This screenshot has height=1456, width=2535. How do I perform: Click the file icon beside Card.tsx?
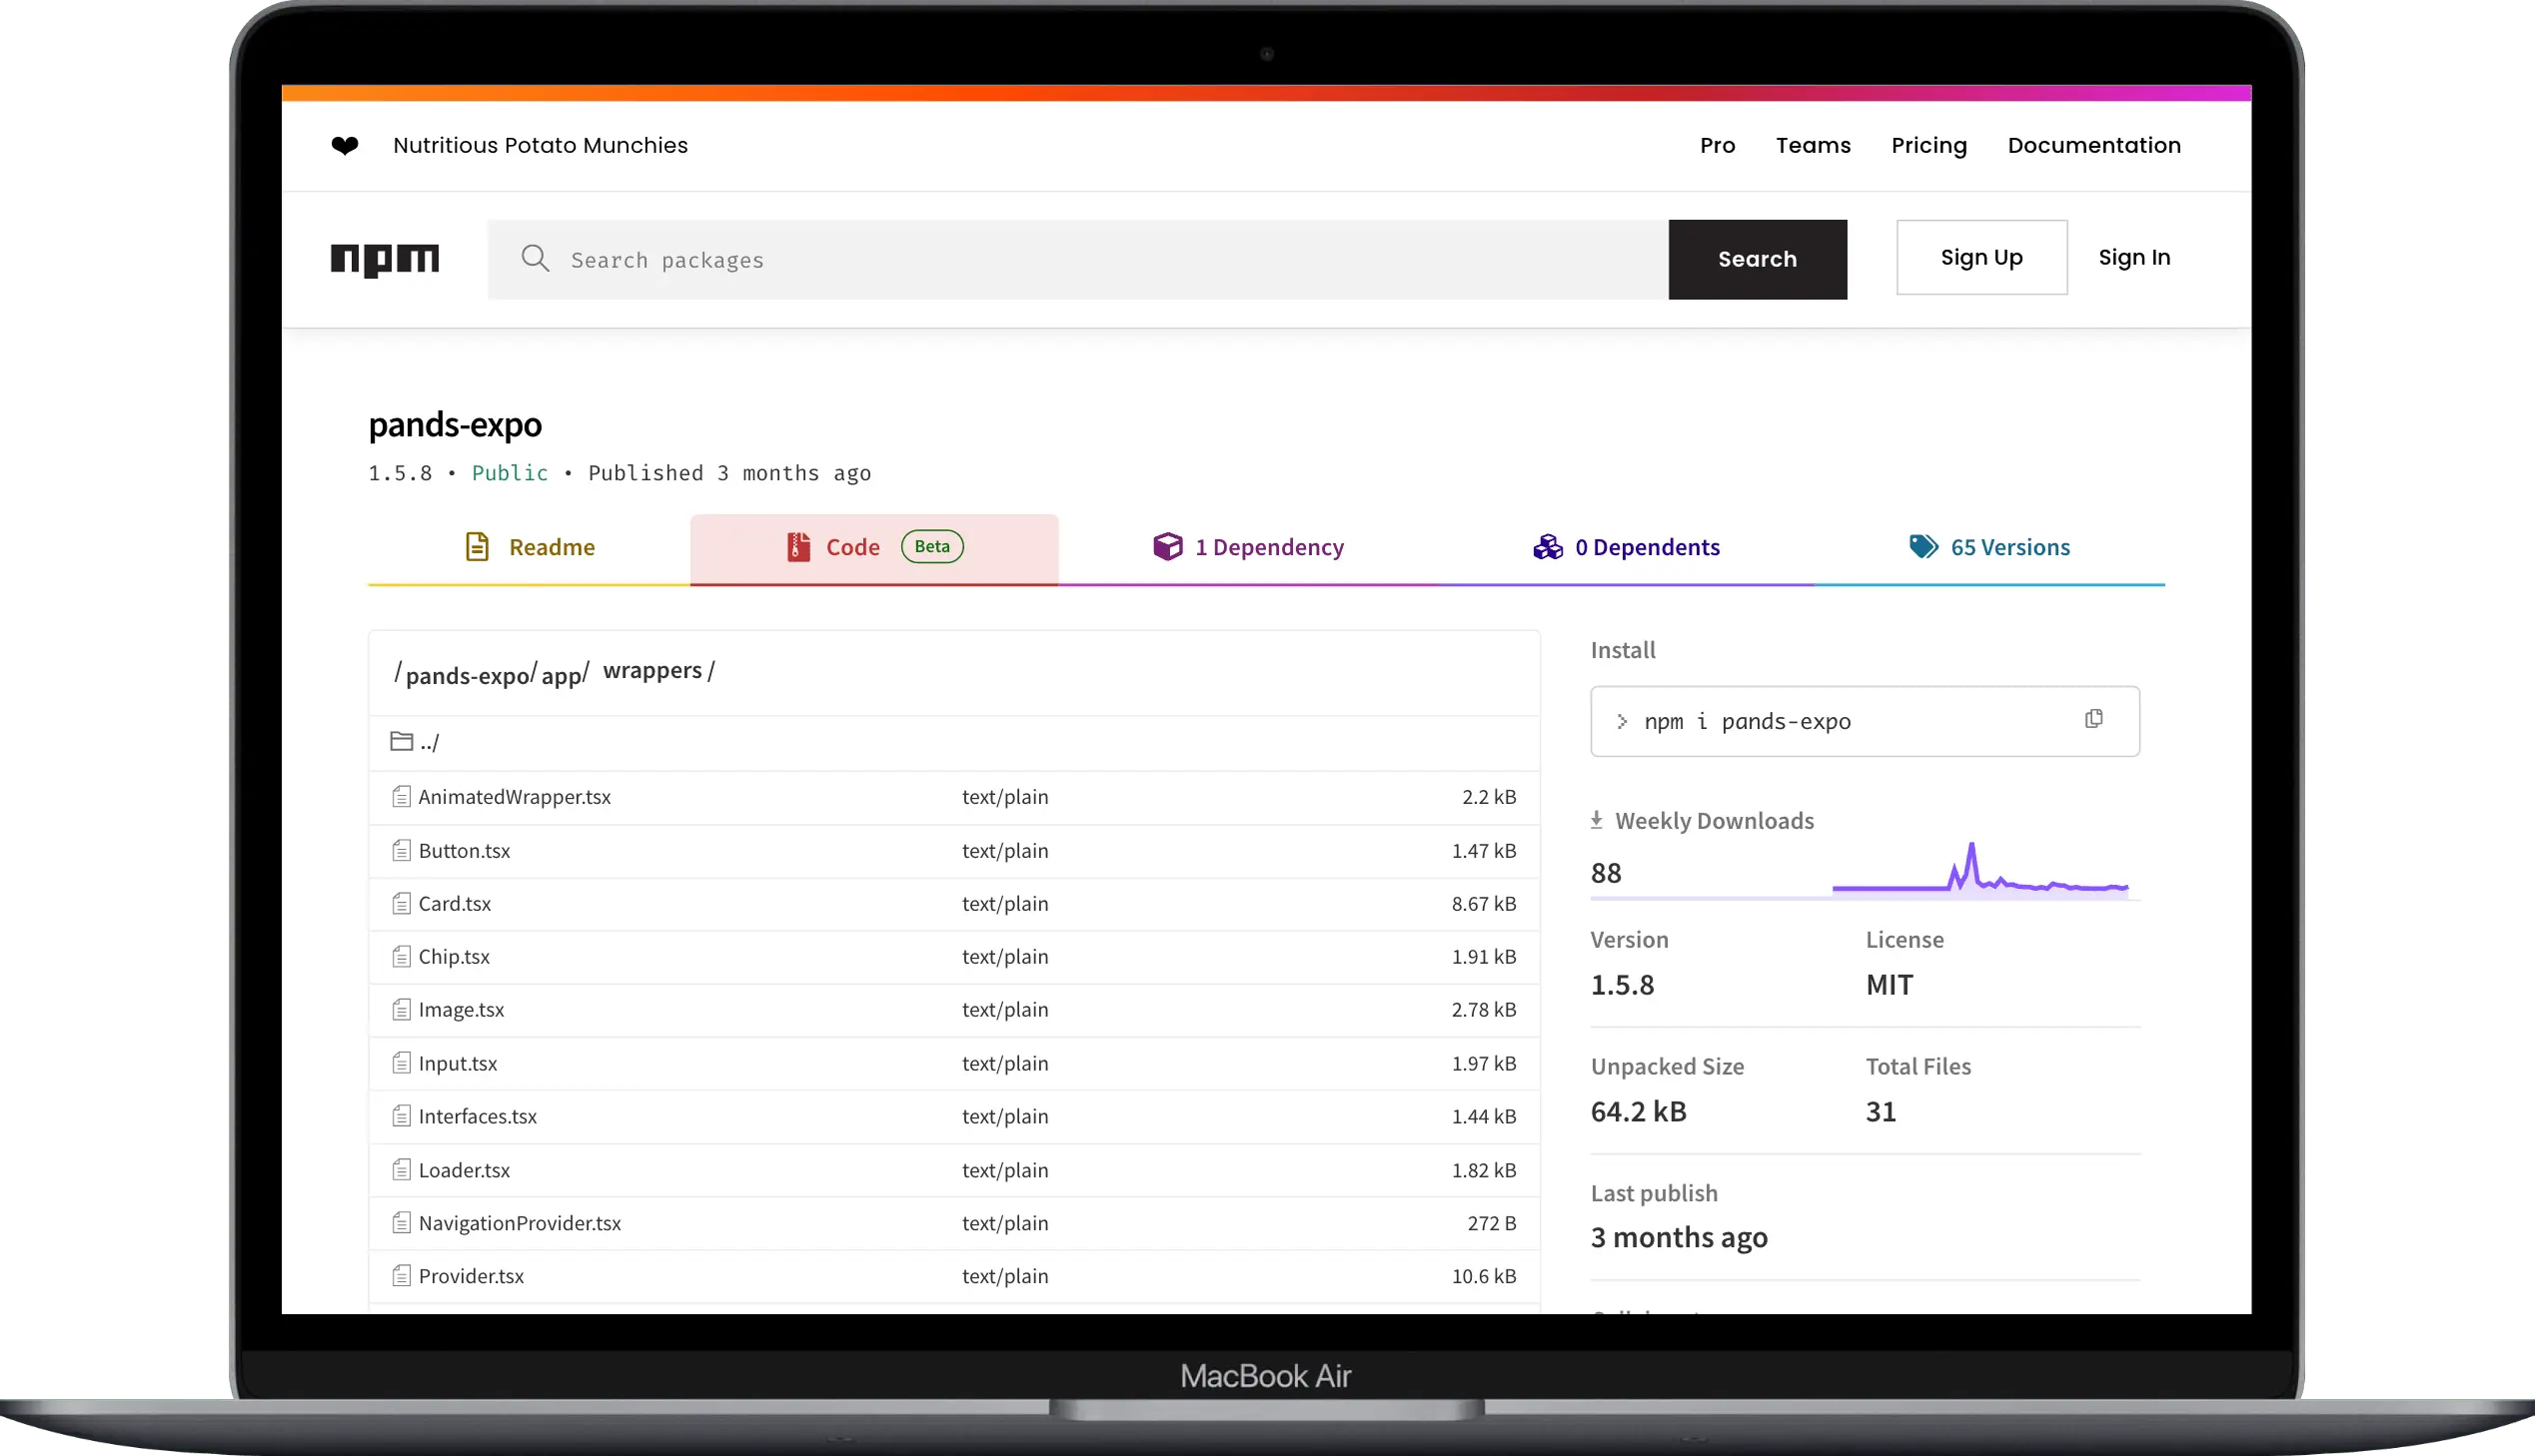click(402, 902)
